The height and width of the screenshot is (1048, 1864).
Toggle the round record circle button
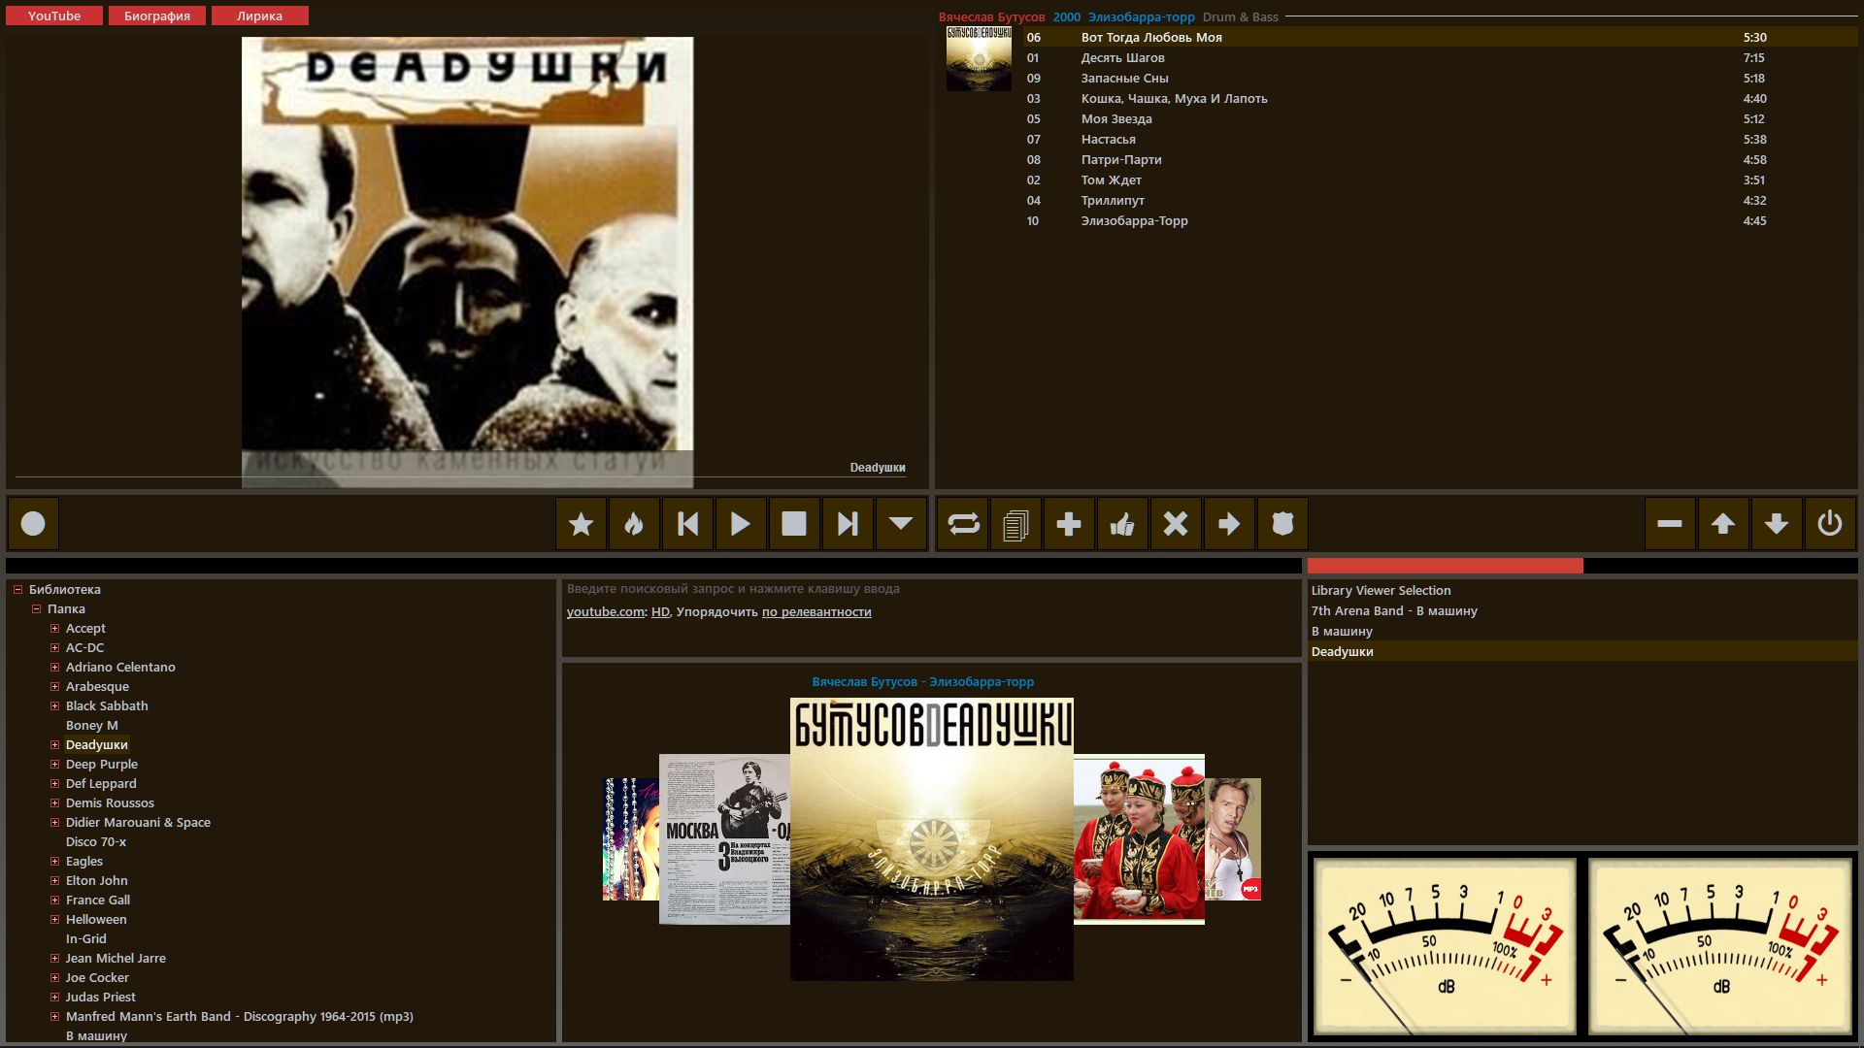33,524
